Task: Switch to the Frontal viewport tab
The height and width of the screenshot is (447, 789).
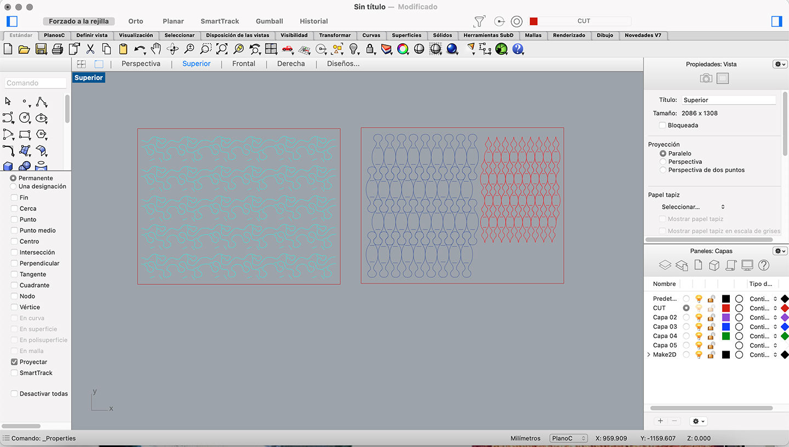Action: pyautogui.click(x=244, y=64)
